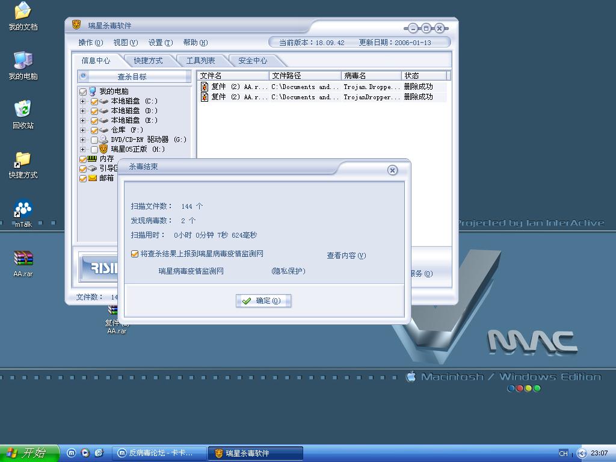Image resolution: width=616 pixels, height=462 pixels.
Task: Expand 本地磁盘 (C:) tree node
Action: [x=82, y=101]
